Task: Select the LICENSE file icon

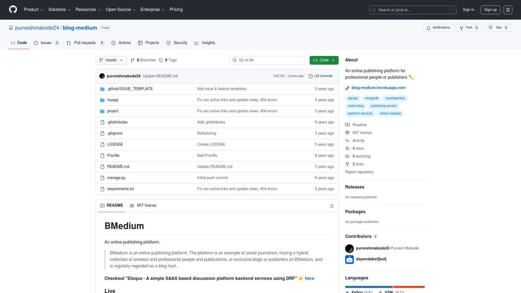Action: [102, 145]
